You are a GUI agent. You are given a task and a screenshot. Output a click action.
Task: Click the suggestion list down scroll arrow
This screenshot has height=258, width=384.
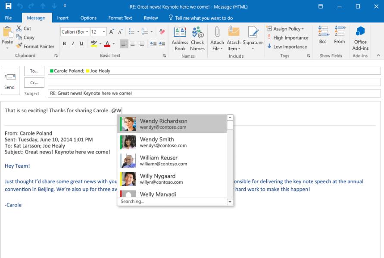click(x=230, y=202)
